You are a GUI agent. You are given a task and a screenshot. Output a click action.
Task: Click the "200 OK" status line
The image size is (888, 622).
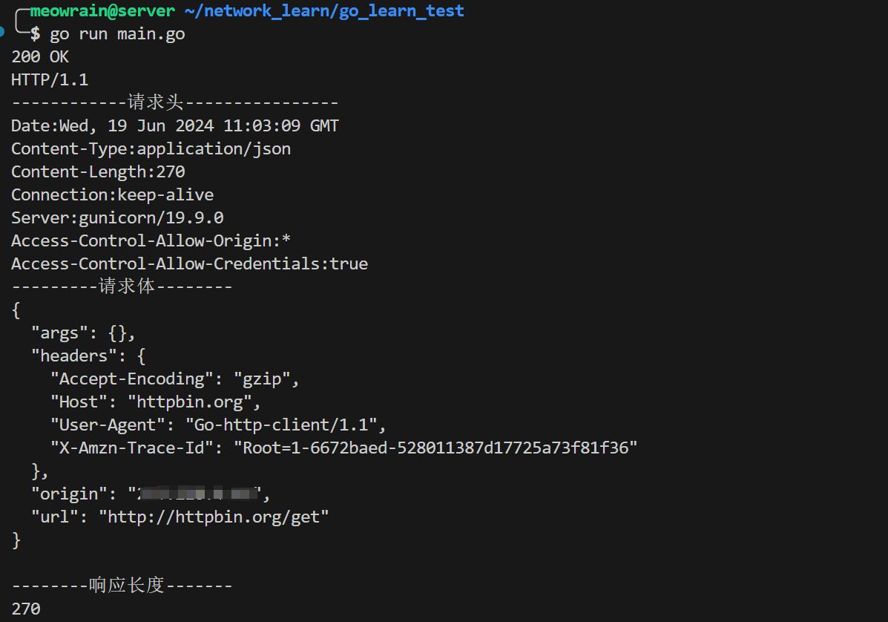coord(40,57)
